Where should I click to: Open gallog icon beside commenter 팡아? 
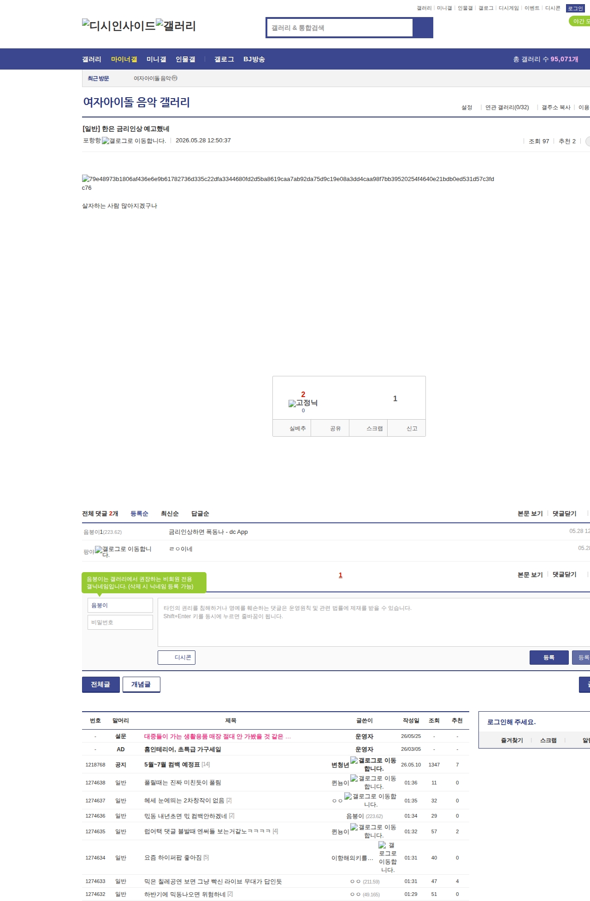(x=123, y=551)
